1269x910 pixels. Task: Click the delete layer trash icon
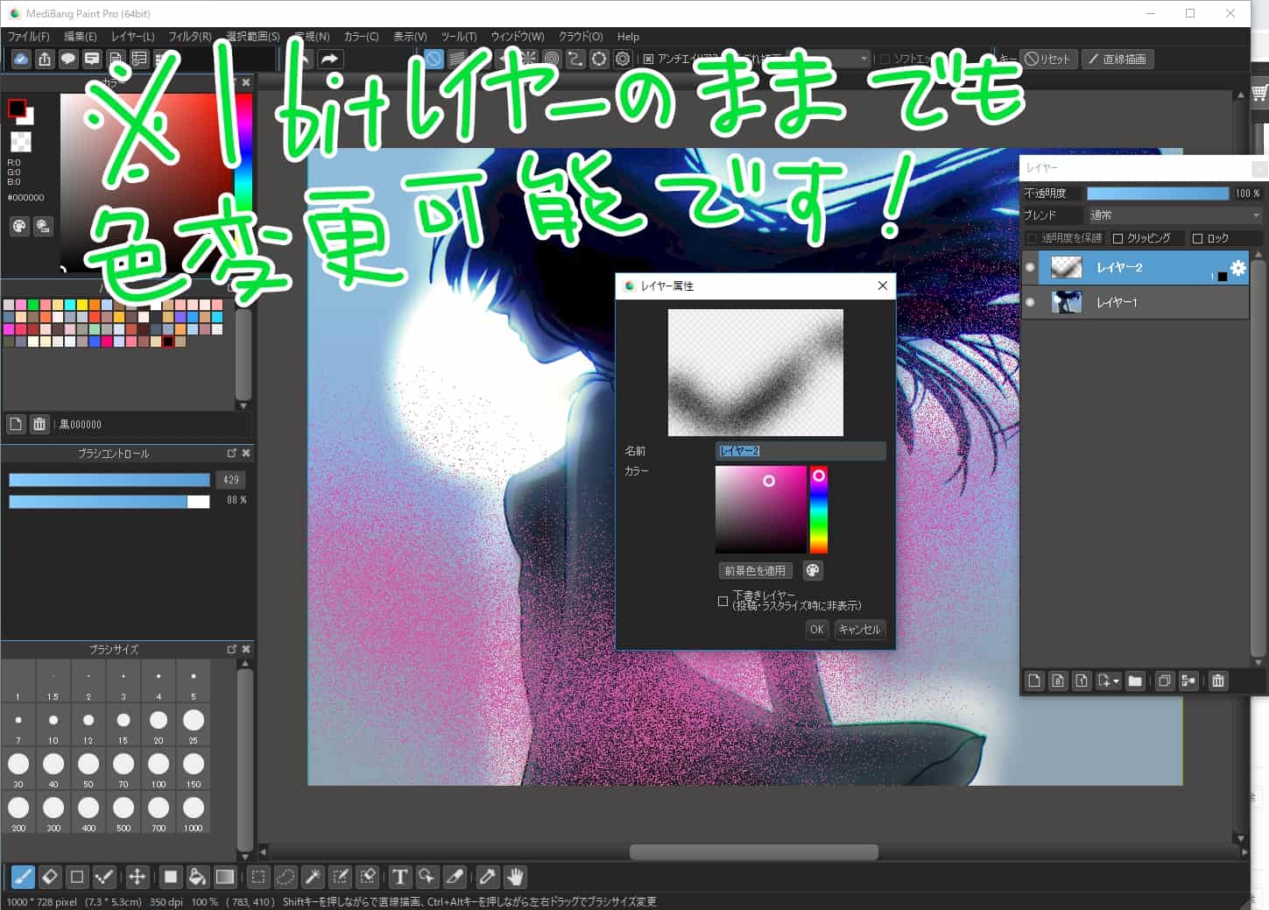(1218, 681)
